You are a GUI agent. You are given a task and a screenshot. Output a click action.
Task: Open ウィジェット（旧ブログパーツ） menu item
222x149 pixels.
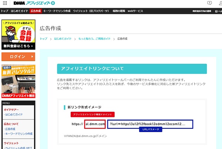point(91,11)
